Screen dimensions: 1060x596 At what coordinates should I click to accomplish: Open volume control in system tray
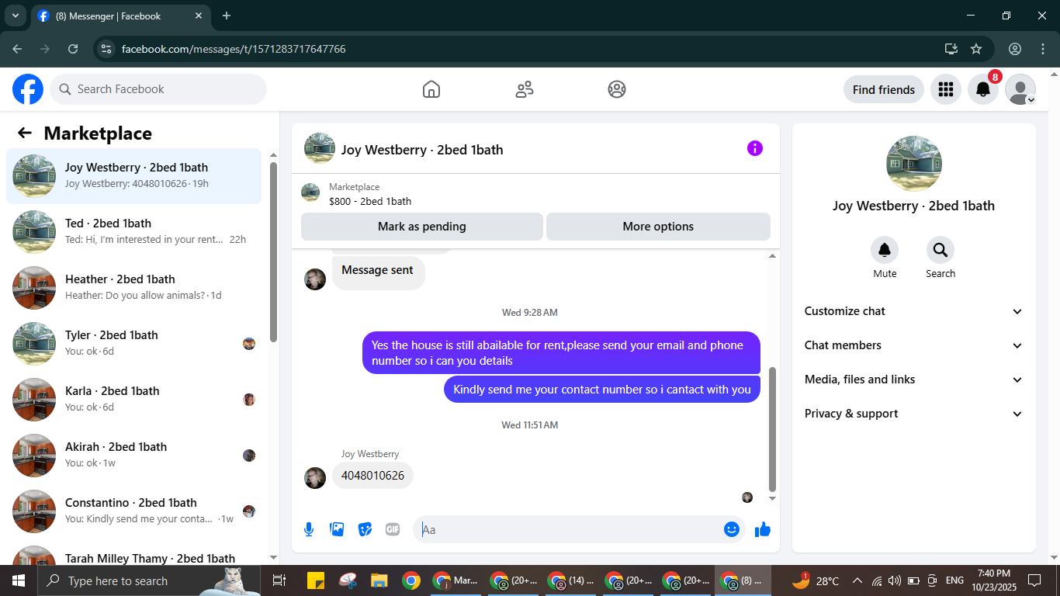894,580
